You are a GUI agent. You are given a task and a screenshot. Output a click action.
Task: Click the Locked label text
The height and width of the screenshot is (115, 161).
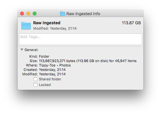45,85
